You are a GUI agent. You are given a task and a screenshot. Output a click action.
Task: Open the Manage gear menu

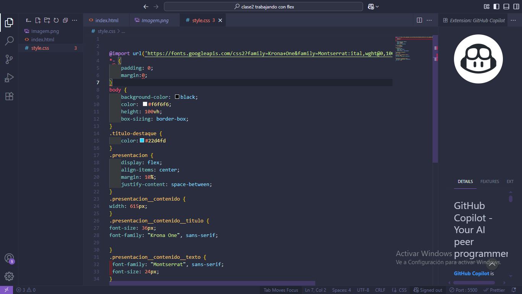coord(9,276)
